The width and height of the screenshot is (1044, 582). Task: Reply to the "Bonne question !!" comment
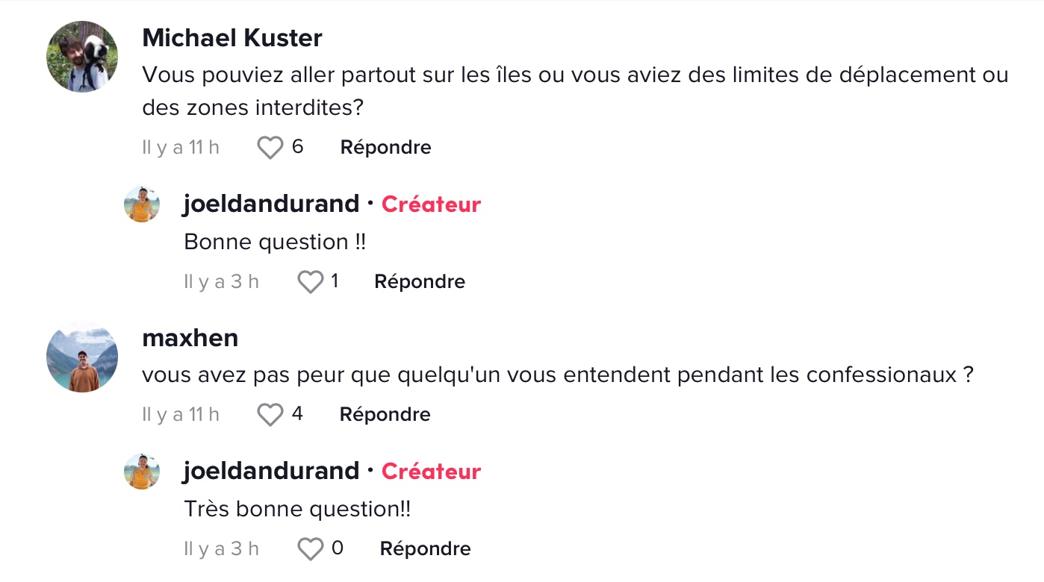(420, 282)
